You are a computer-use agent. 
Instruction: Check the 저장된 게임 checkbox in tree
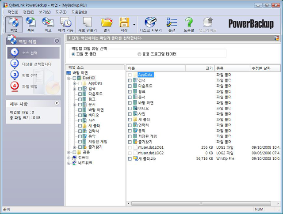[80, 142]
